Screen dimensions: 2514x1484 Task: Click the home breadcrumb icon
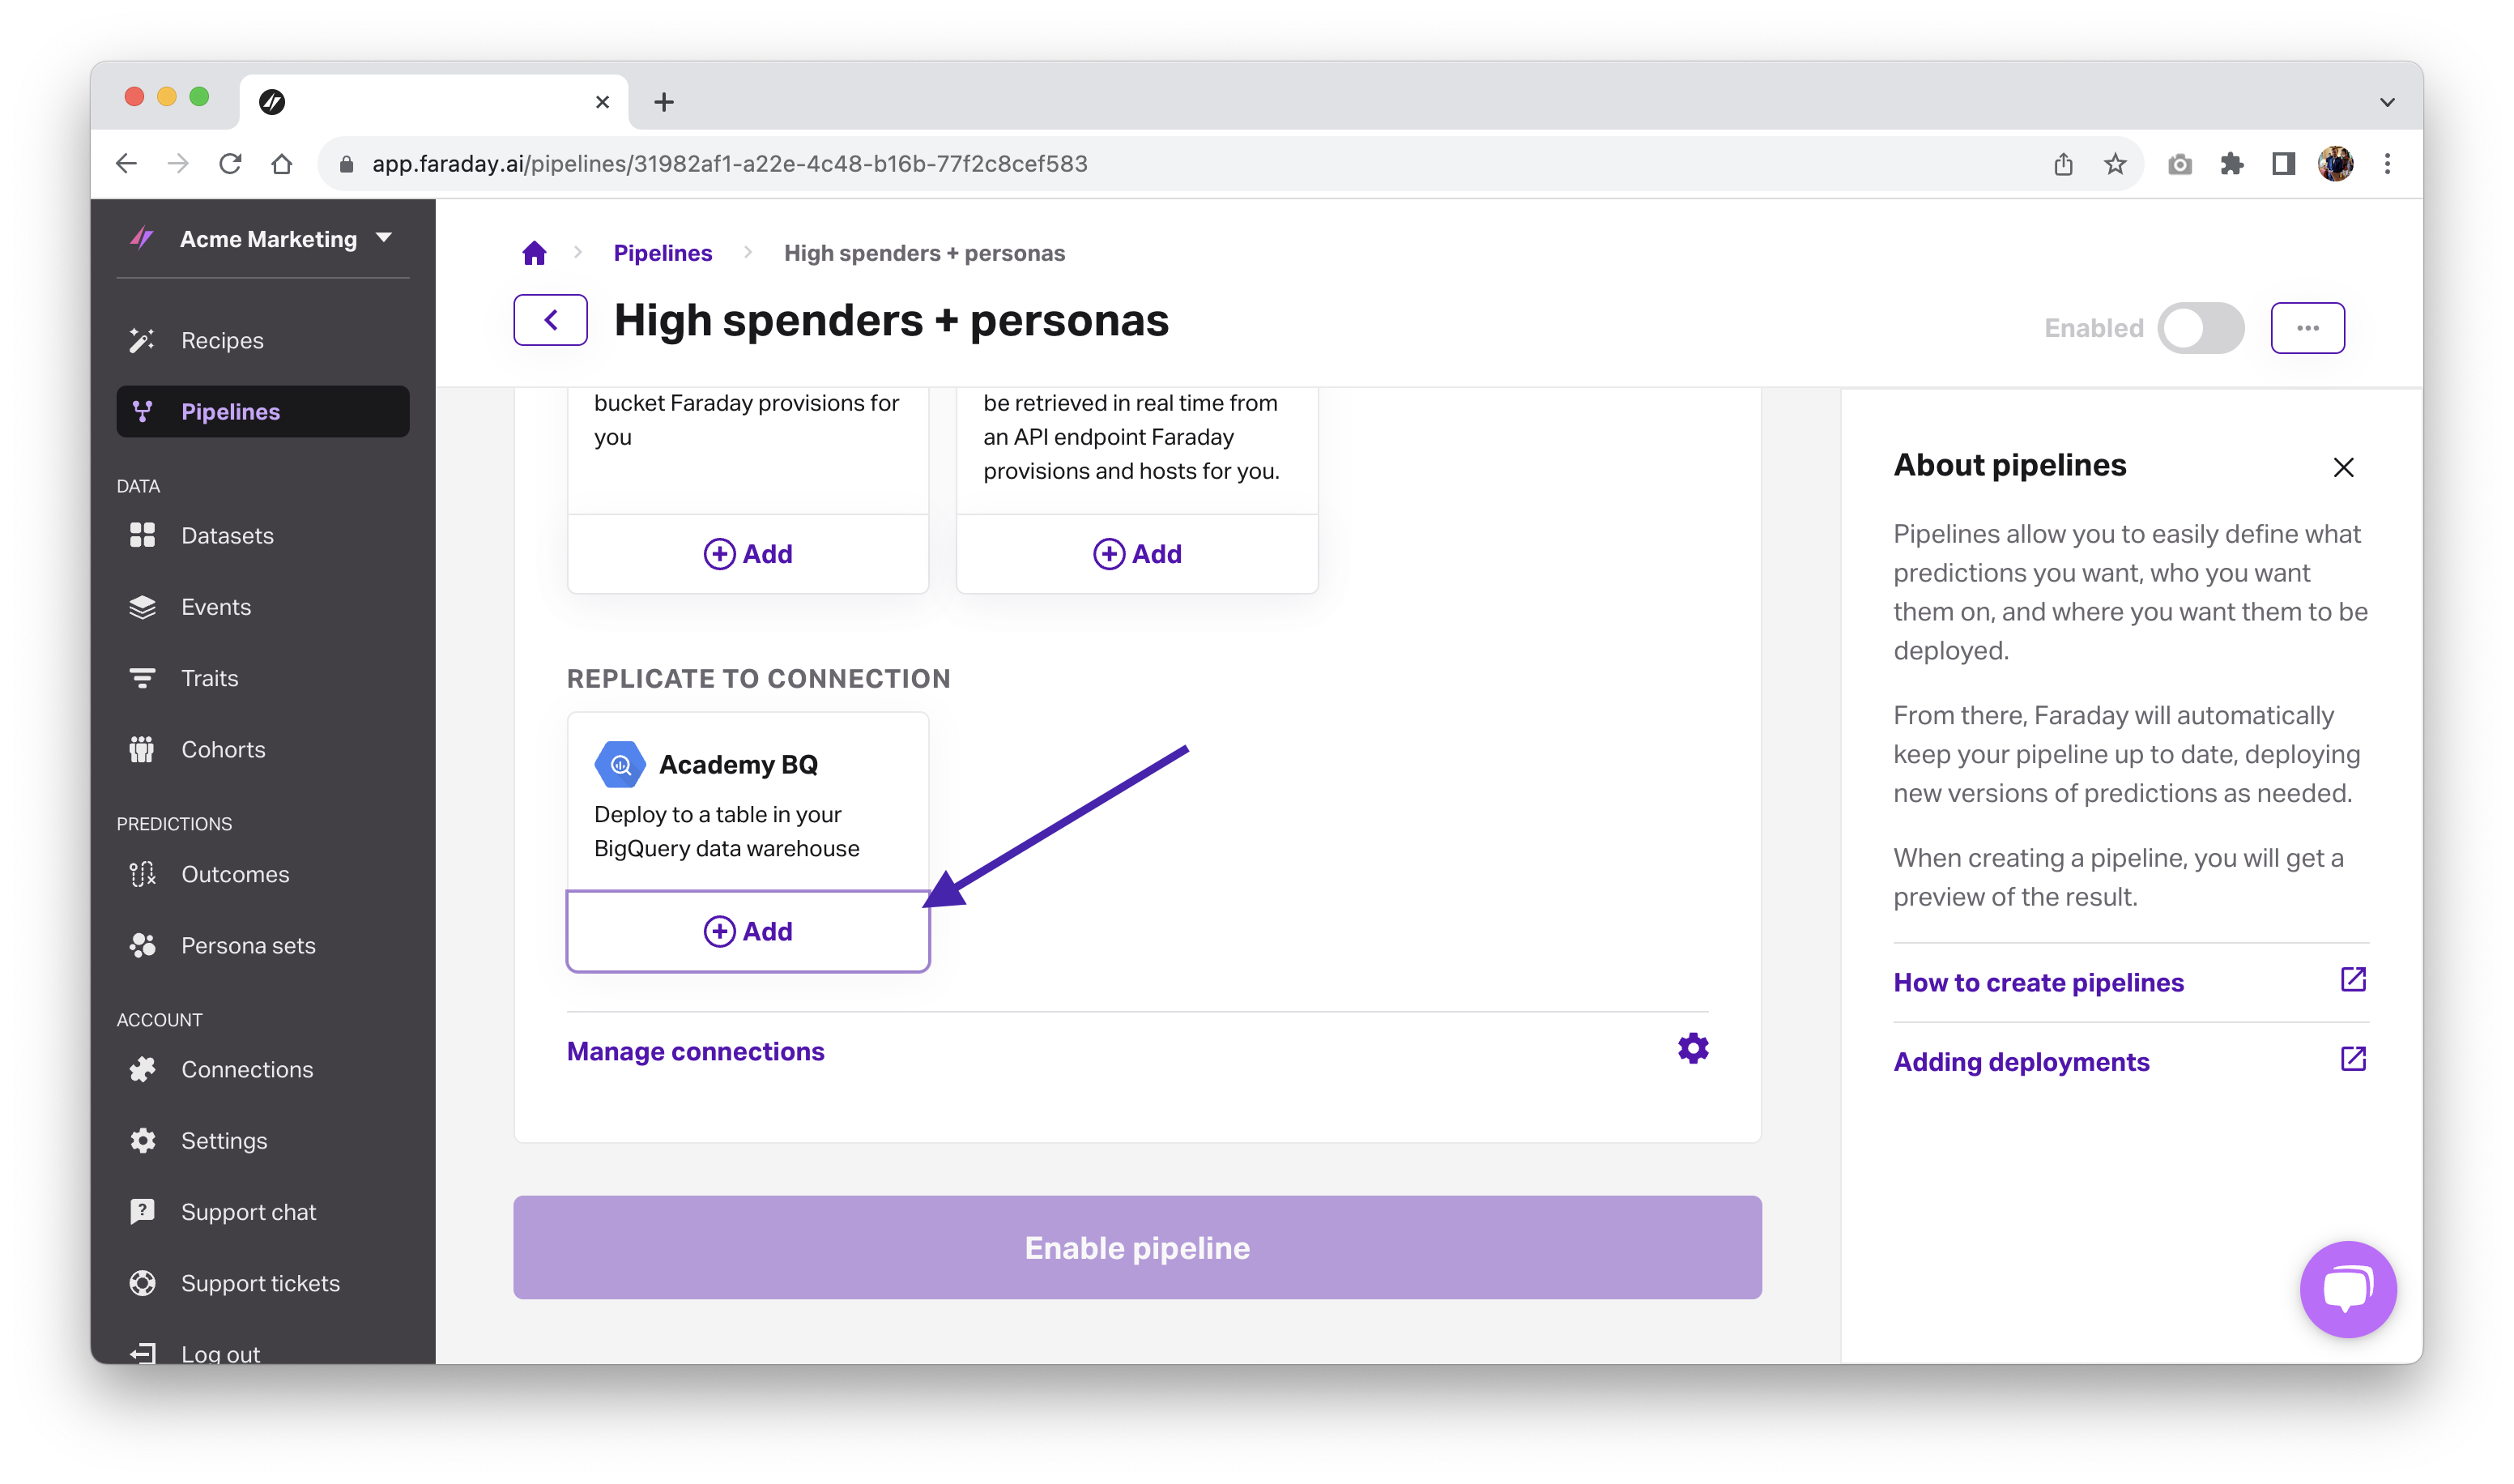pyautogui.click(x=535, y=253)
